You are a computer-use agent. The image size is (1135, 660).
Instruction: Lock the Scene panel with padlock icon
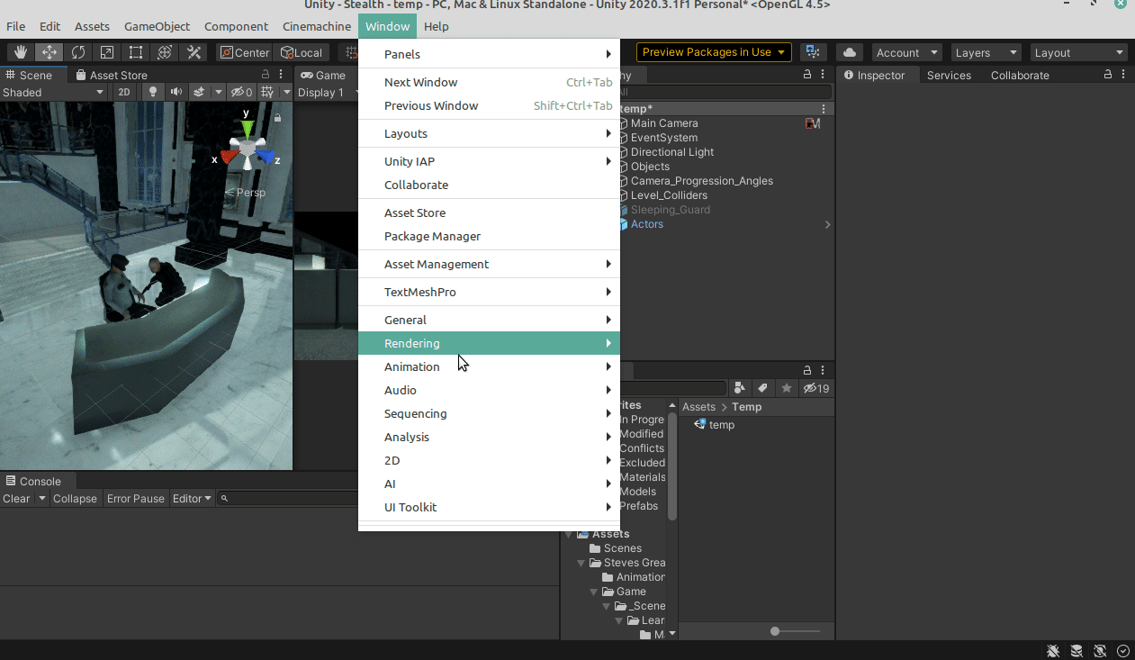(x=266, y=75)
